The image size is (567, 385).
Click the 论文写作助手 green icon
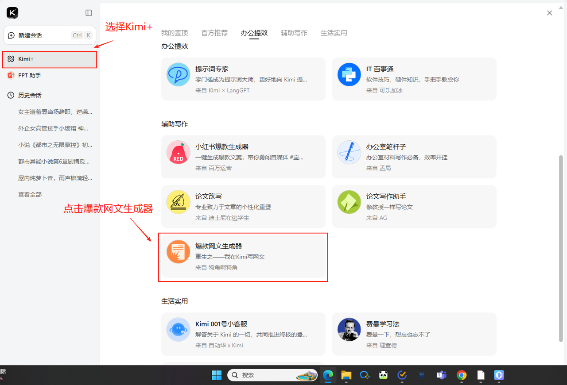coord(349,202)
